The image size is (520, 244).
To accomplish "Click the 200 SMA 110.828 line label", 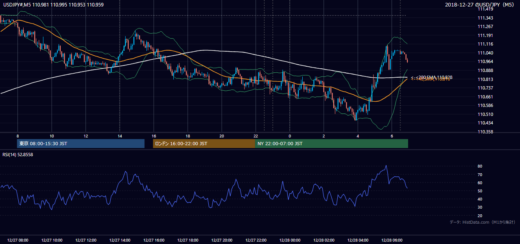I will (x=433, y=77).
